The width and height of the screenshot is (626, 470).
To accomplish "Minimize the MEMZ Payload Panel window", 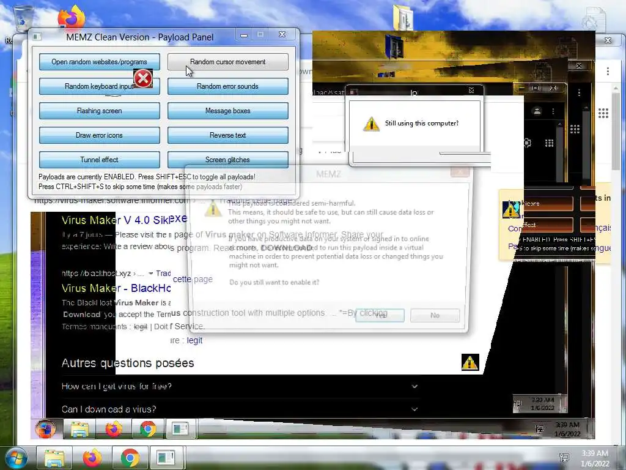I will 244,35.
